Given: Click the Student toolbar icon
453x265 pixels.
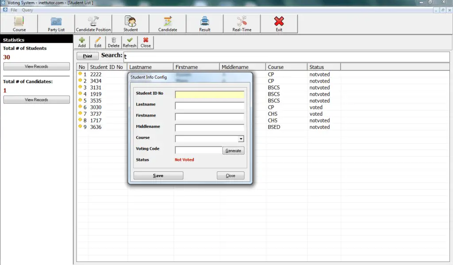Looking at the screenshot, I should coord(131,23).
